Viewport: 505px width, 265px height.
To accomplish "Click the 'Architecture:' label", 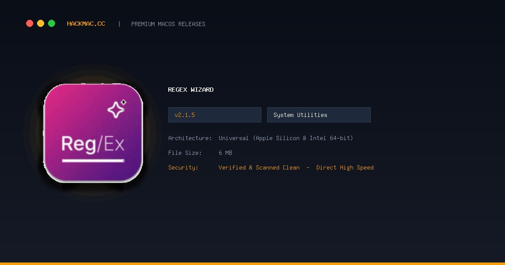I will 190,138.
